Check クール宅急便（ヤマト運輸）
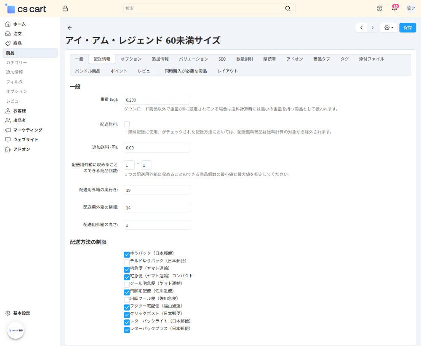 (127, 284)
